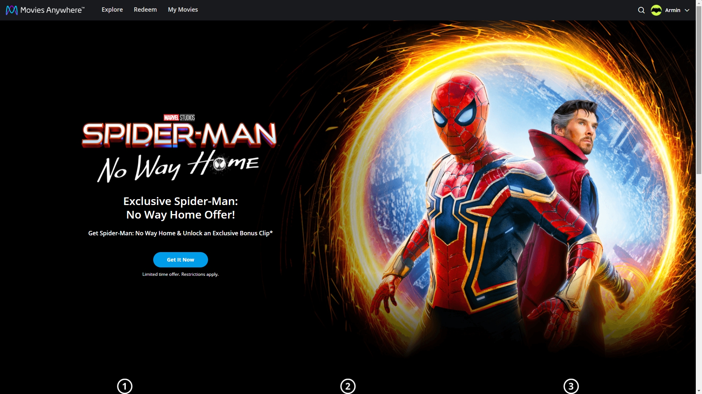Open the My Movies section
Image resolution: width=702 pixels, height=394 pixels.
[x=183, y=10]
